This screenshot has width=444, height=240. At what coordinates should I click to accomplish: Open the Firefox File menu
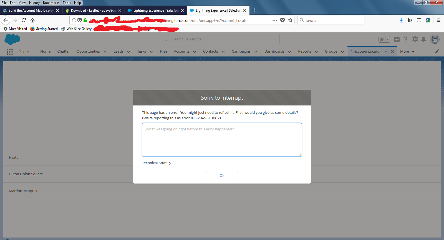(x=4, y=3)
